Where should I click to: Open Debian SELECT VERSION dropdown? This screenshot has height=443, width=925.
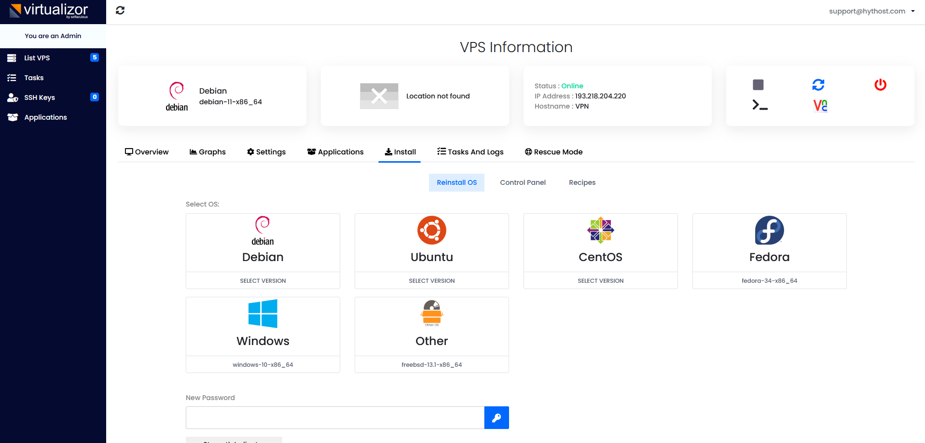pos(263,281)
